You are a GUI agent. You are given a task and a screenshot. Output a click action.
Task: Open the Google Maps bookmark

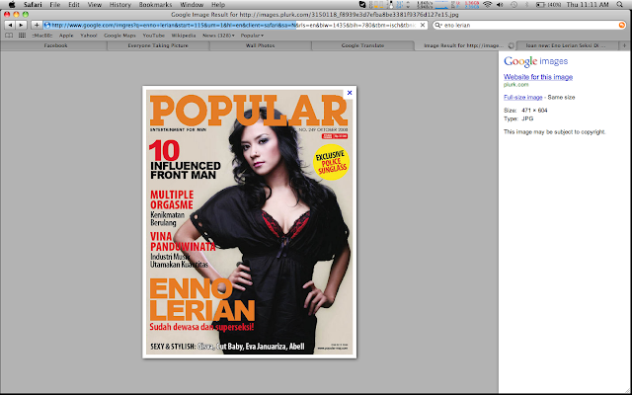[x=119, y=36]
